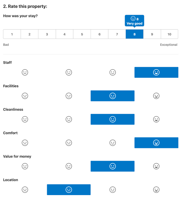The height and width of the screenshot is (200, 184).
Task: Select the sad face for Staff
Action: 25,72
